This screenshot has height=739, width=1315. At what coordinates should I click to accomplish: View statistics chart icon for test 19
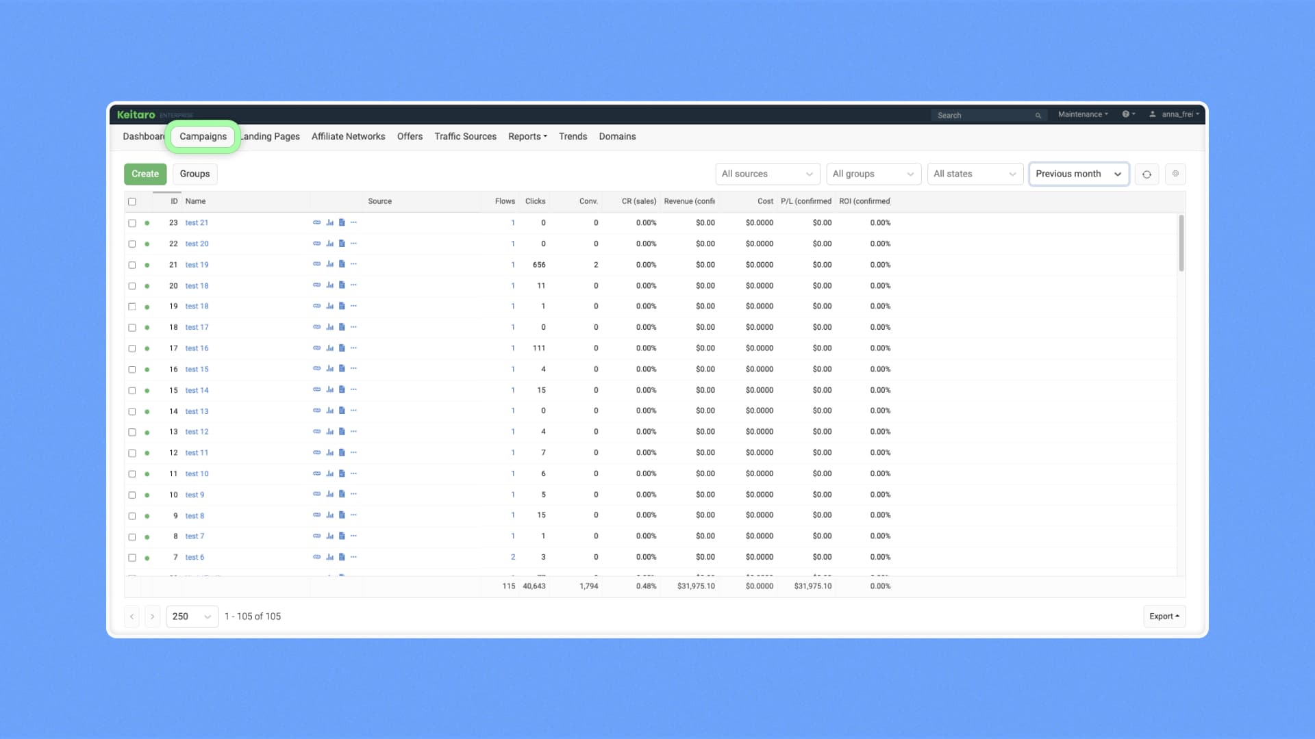[329, 264]
